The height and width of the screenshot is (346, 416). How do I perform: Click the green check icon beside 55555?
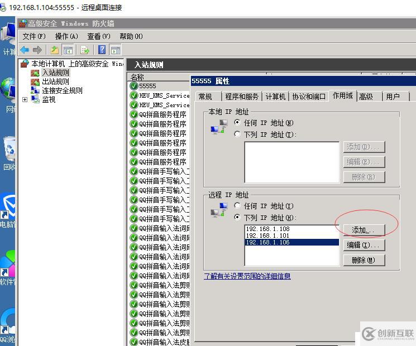point(134,86)
